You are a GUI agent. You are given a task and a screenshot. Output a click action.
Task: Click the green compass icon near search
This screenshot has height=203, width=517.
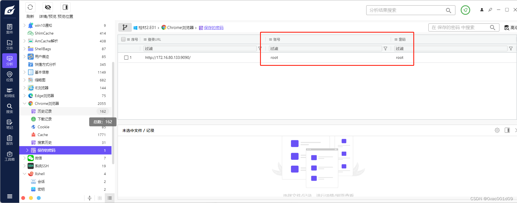[465, 10]
